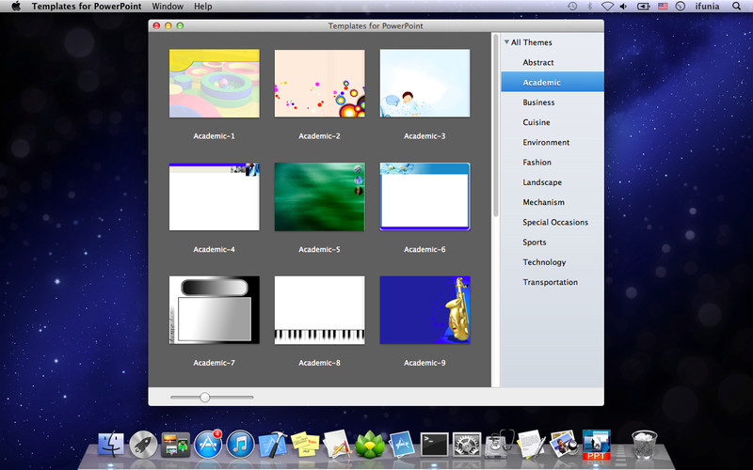Open Preview app in the dock
The width and height of the screenshot is (753, 470).
564,444
